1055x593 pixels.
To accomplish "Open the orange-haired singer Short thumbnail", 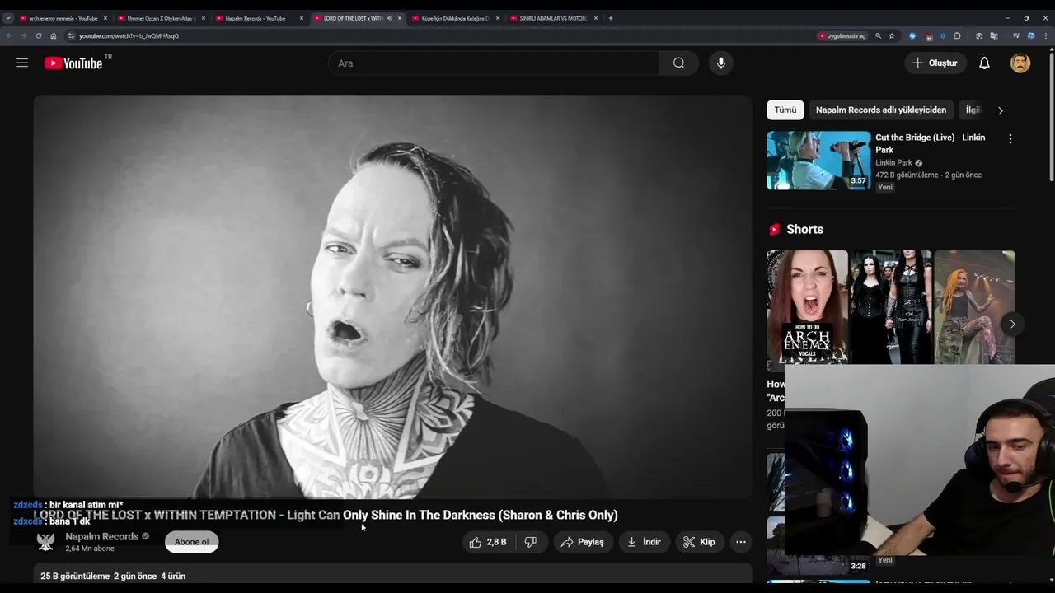I will 974,307.
